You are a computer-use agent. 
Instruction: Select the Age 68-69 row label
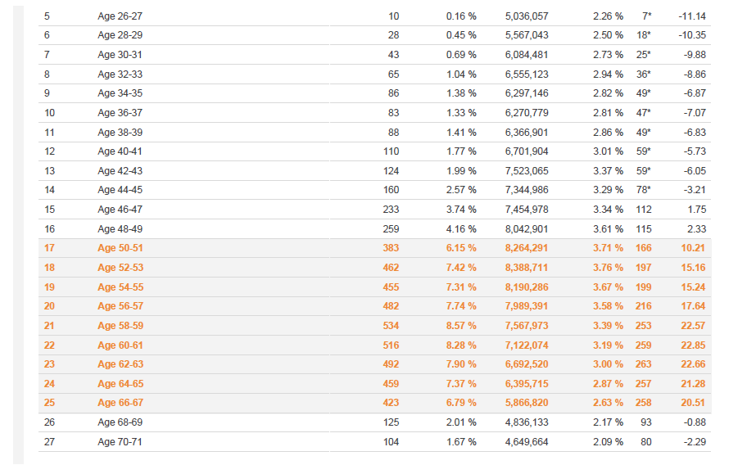(x=120, y=422)
